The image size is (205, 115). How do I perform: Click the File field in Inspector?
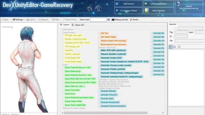coord(190,41)
